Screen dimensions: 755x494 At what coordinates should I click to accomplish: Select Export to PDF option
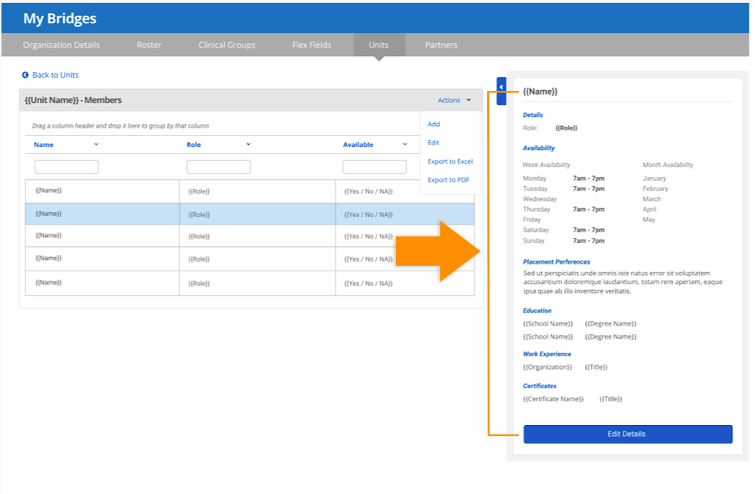tap(448, 180)
